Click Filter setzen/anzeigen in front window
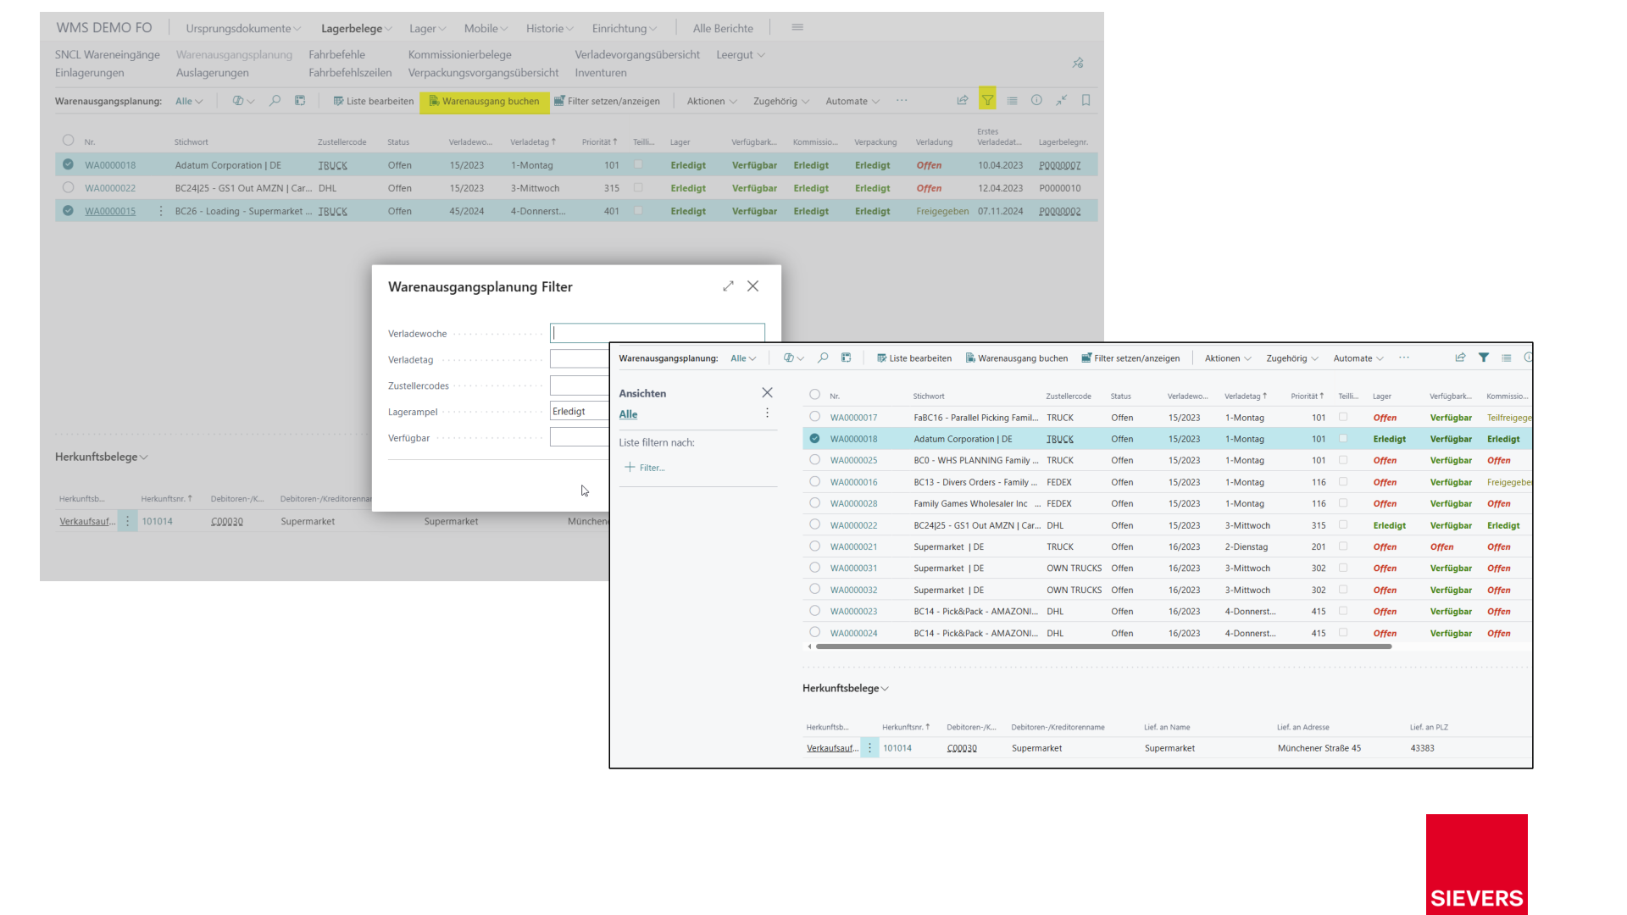This screenshot has width=1627, height=915. coord(1130,358)
